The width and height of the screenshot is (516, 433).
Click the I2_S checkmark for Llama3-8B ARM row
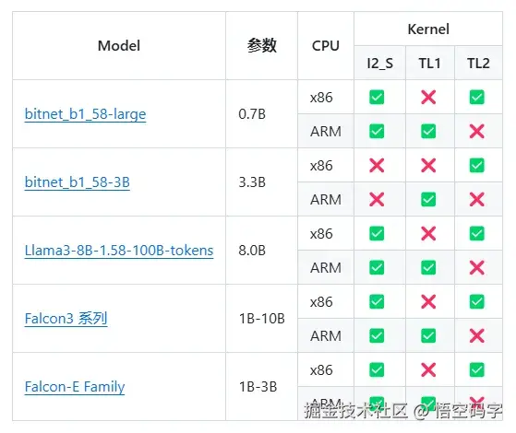pos(377,267)
